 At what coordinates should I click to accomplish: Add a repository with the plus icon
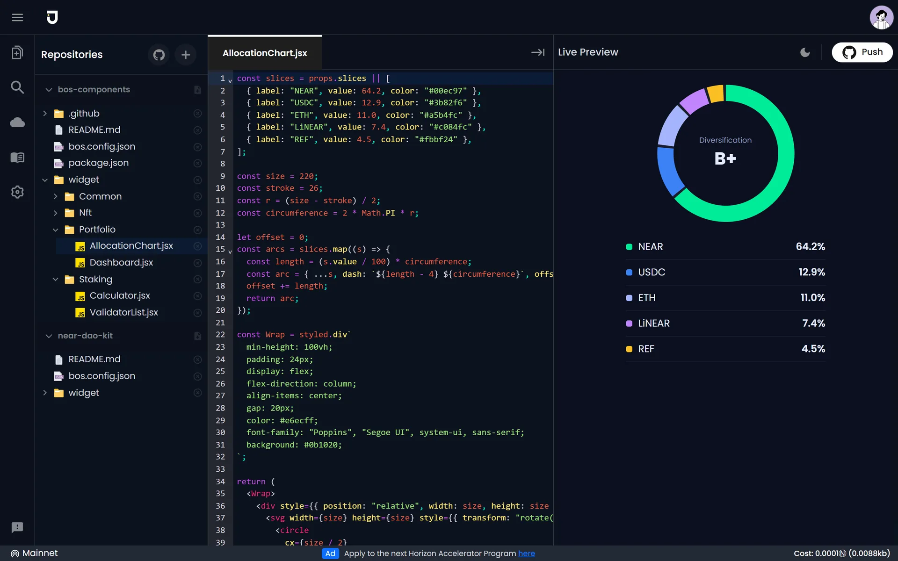click(186, 55)
